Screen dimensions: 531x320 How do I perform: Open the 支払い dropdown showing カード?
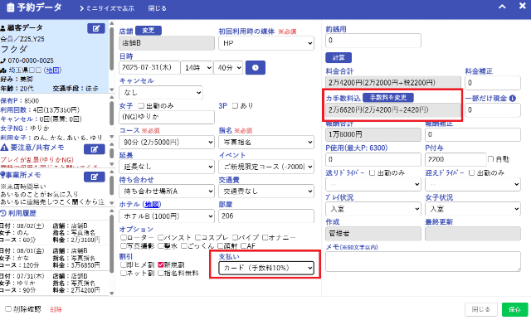(266, 268)
